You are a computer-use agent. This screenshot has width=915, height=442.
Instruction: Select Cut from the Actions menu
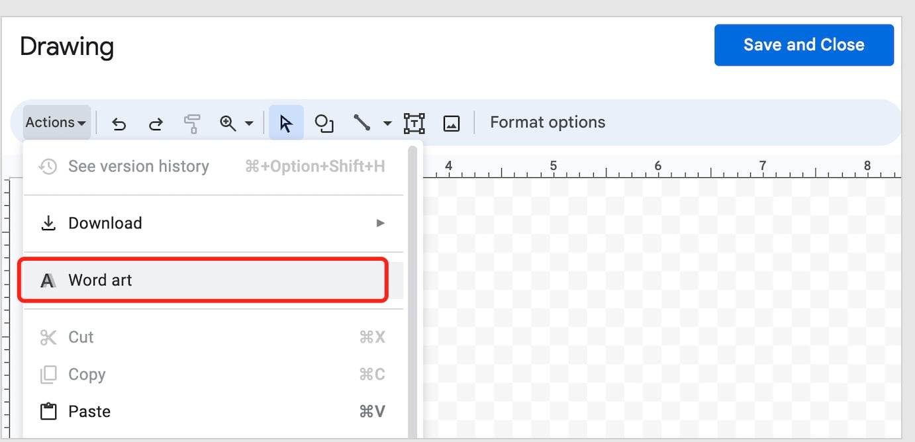pos(213,337)
